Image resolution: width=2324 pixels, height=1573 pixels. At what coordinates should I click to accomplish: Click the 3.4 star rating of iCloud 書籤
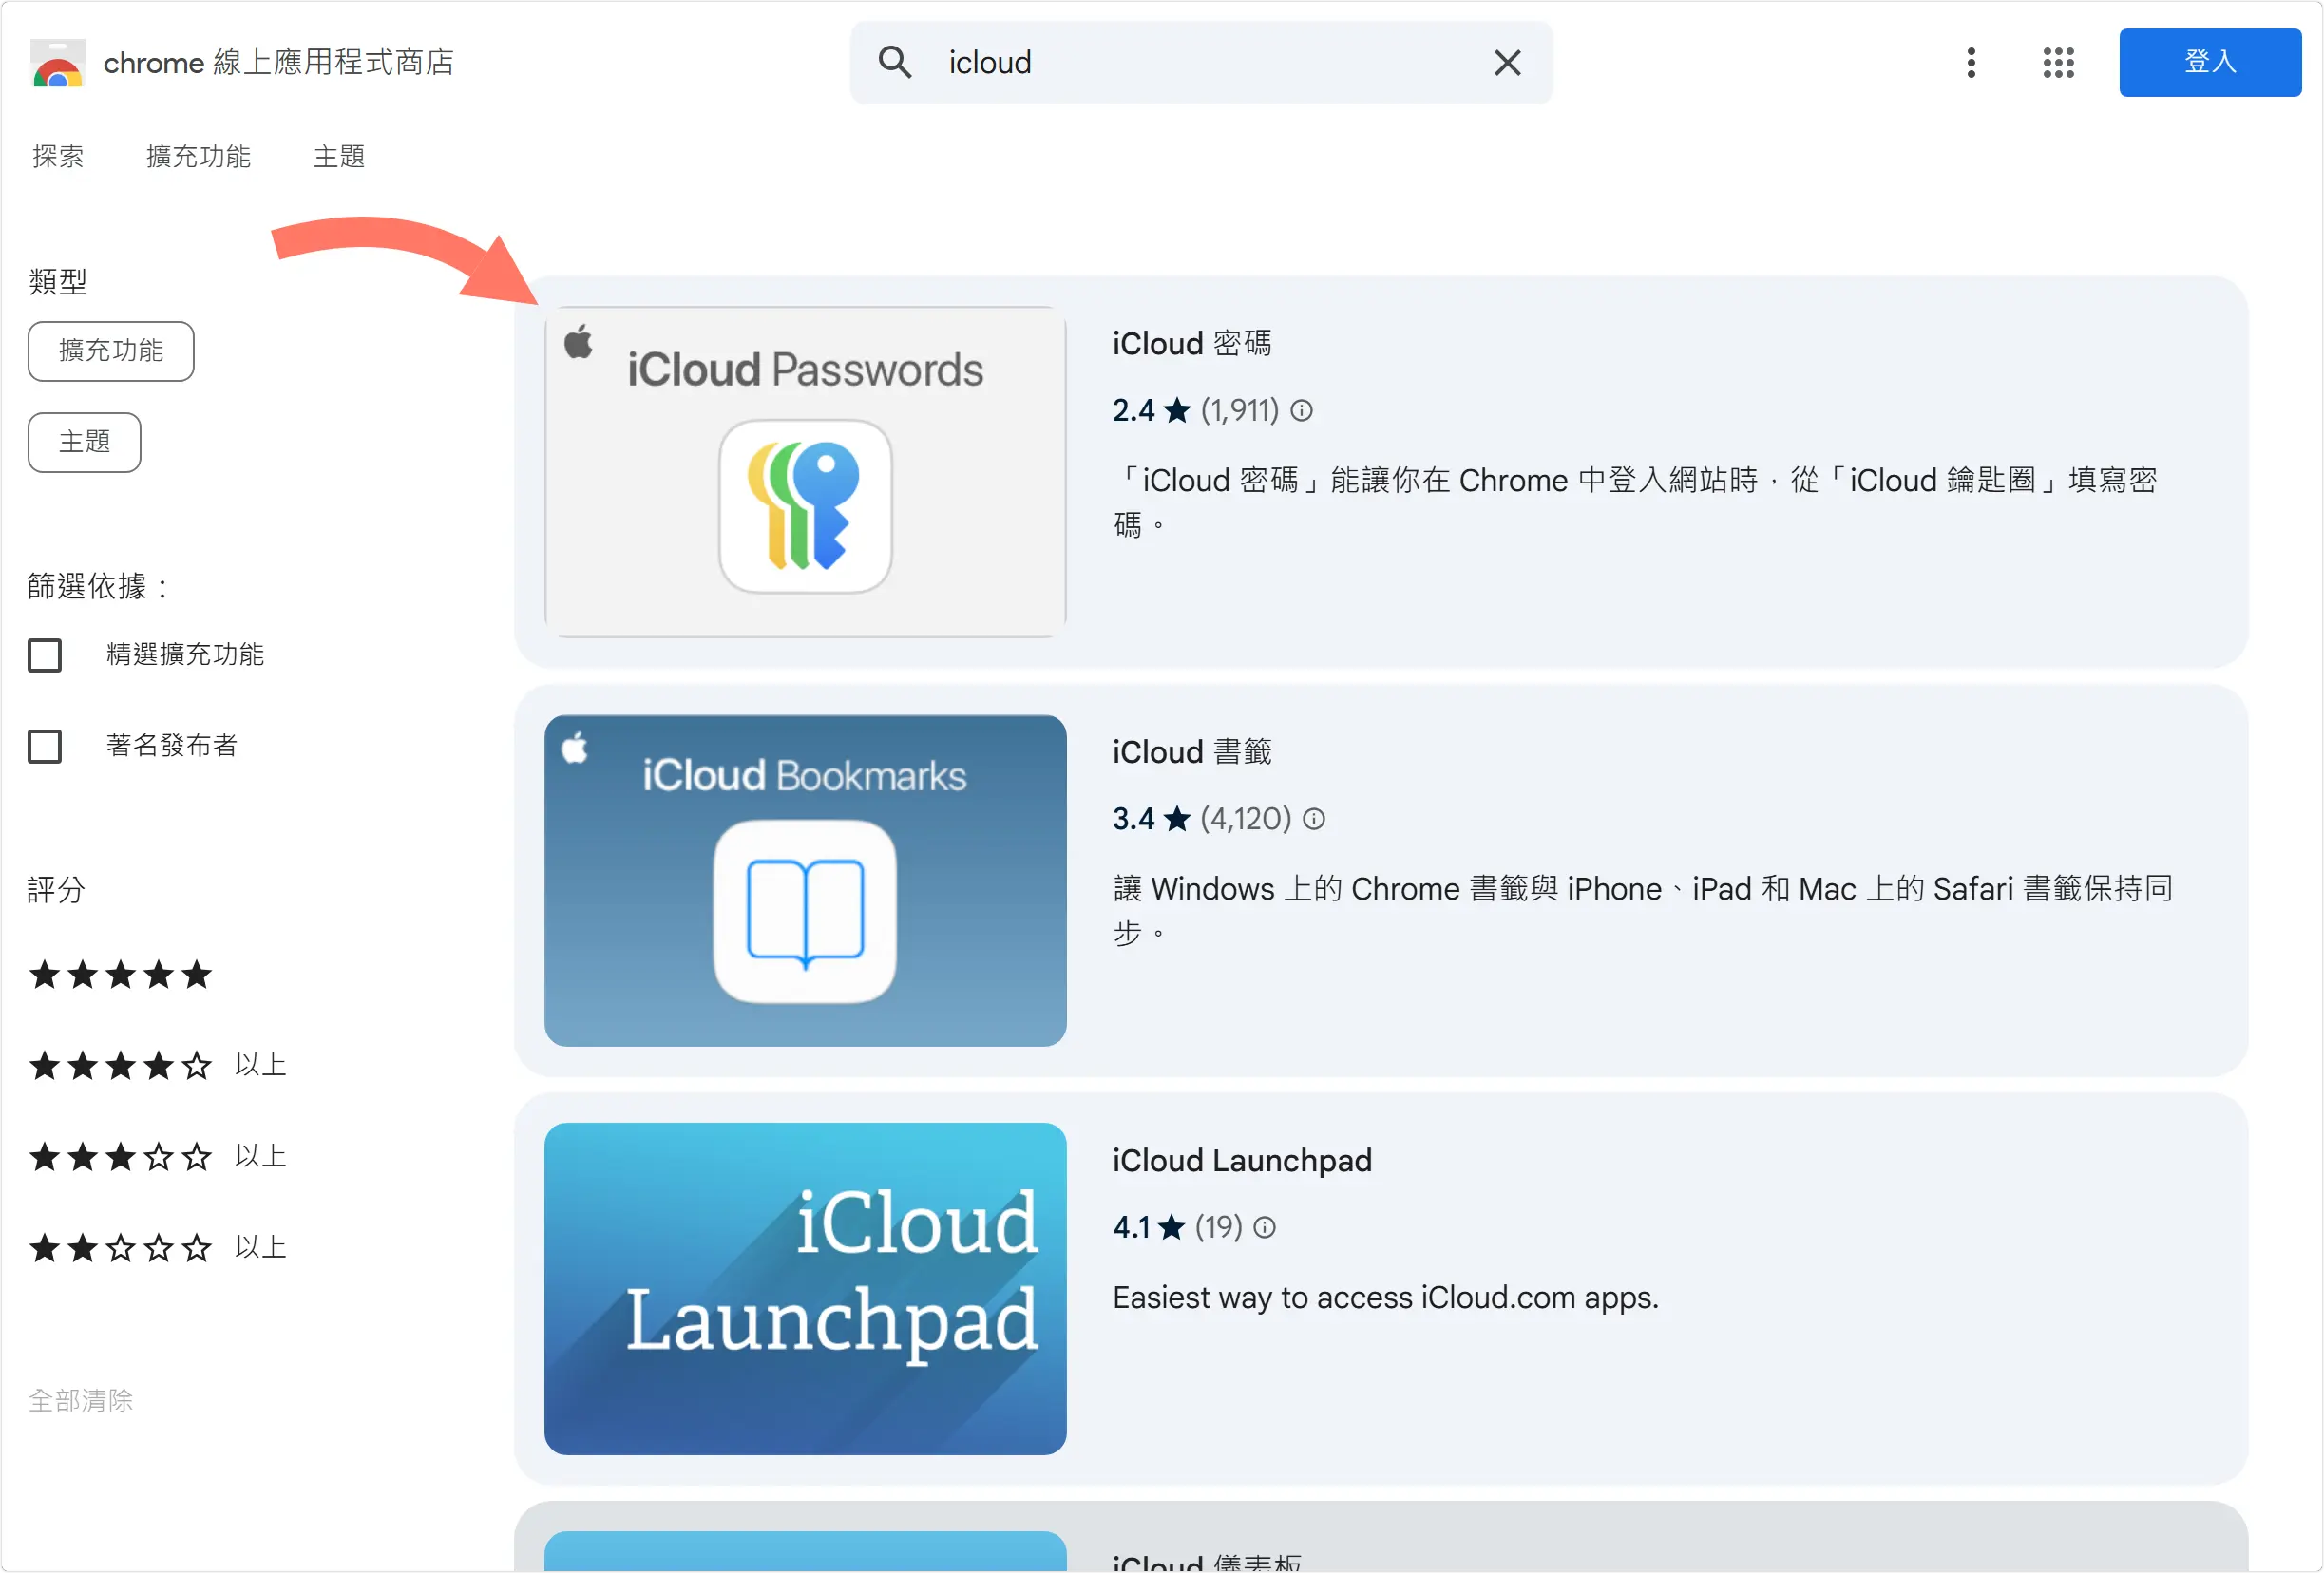1151,819
